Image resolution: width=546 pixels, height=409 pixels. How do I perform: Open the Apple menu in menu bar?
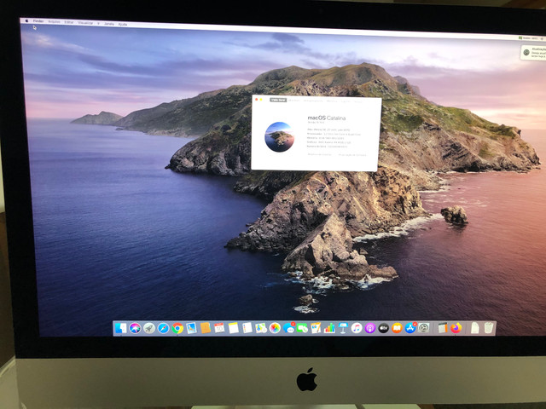(x=26, y=20)
